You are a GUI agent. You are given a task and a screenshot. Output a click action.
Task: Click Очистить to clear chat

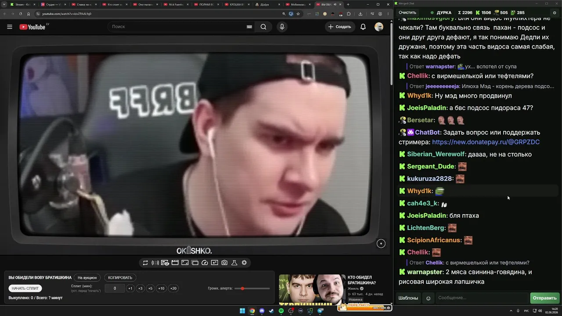coord(407,13)
